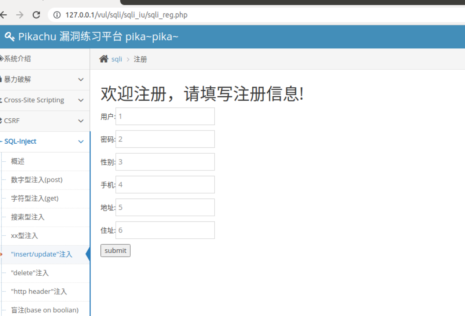The image size is (465, 316).
Task: Expand the 暴力破解 sidebar menu
Action: [45, 80]
